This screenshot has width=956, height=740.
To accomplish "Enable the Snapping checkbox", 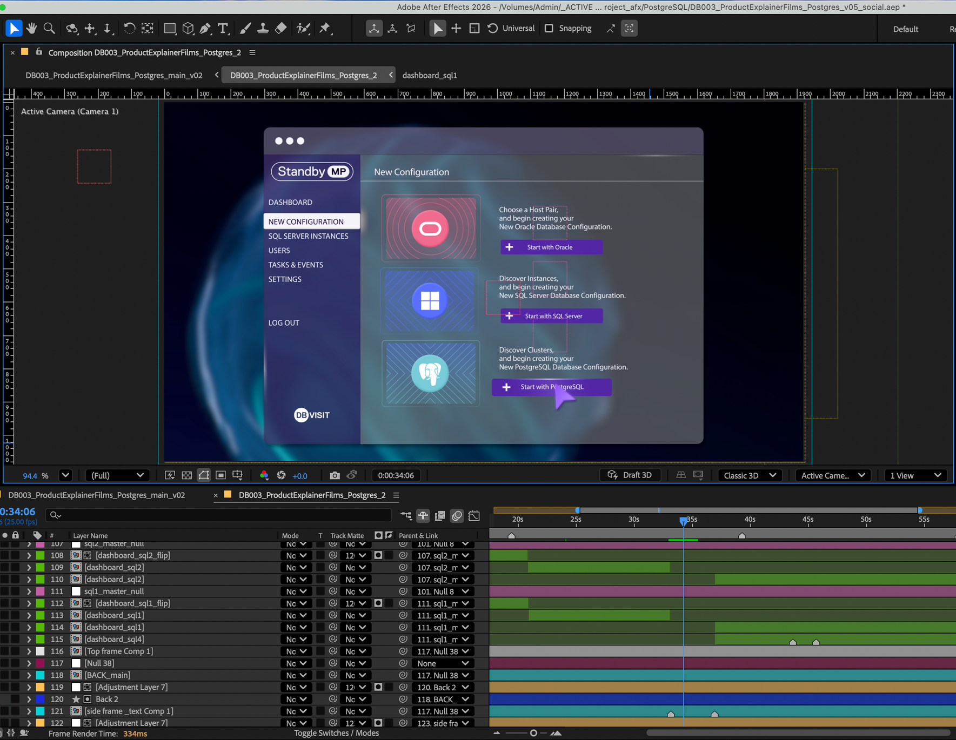I will click(549, 28).
